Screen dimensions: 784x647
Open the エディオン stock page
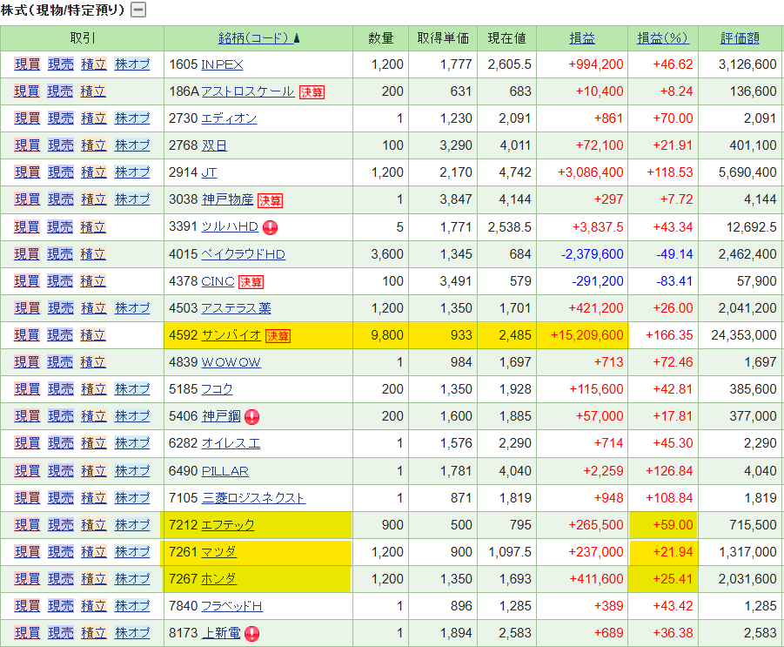click(229, 118)
